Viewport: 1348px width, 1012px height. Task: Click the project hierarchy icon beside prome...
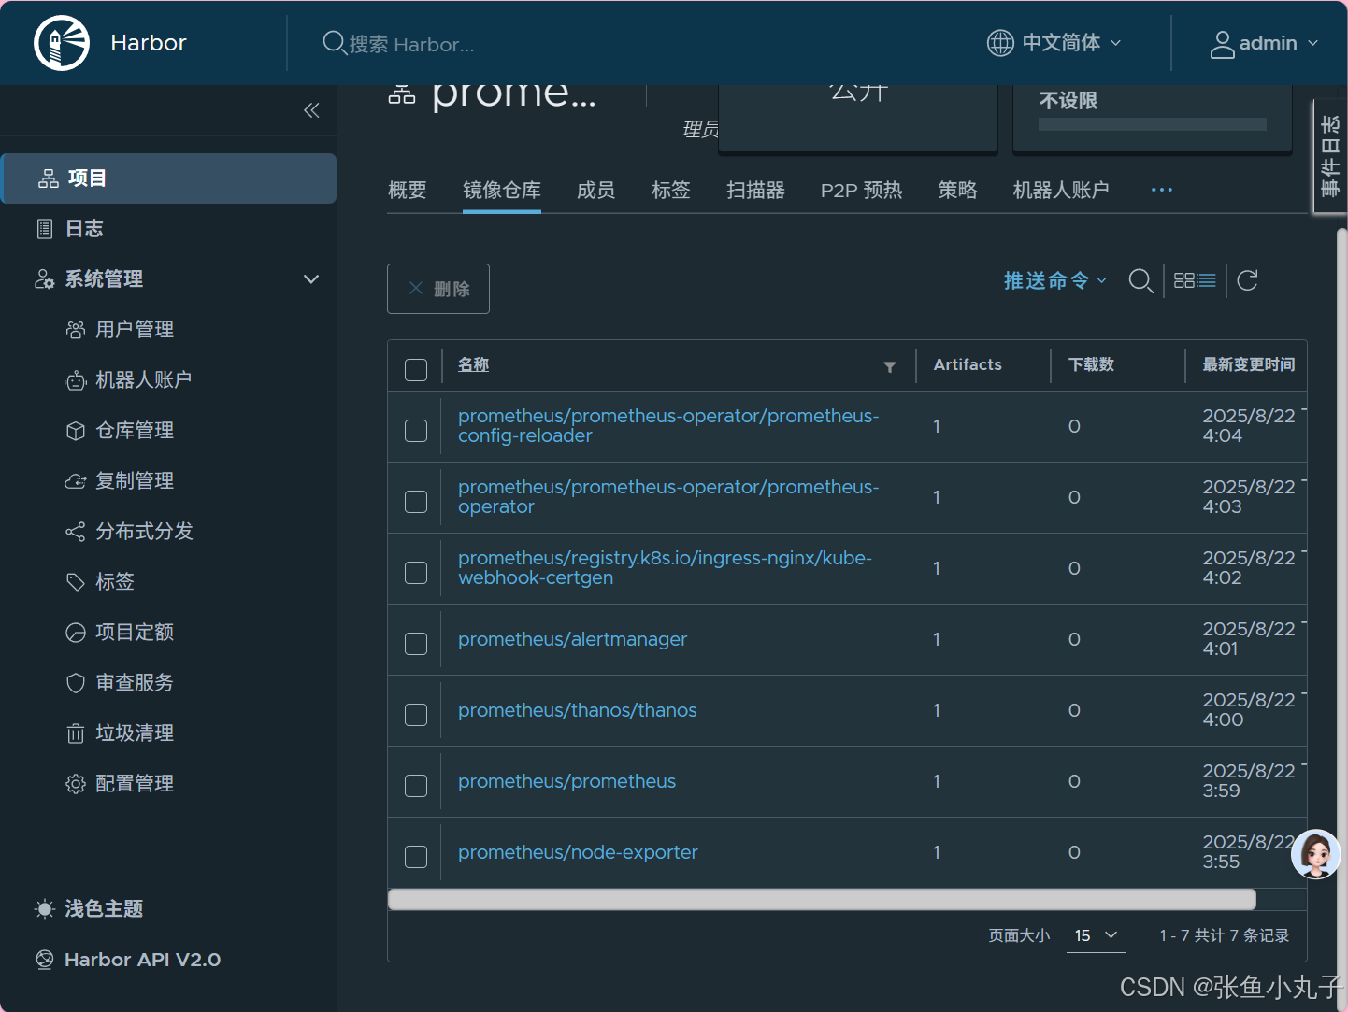[402, 93]
